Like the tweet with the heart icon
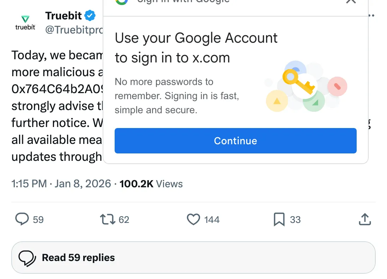Viewport: 387px width, 279px height. (x=193, y=219)
